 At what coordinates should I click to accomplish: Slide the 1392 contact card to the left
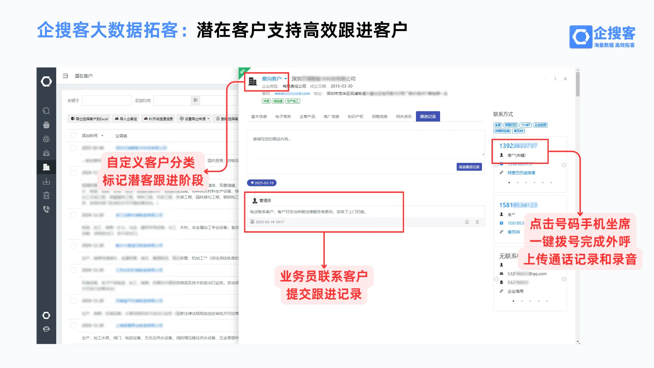click(x=497, y=165)
